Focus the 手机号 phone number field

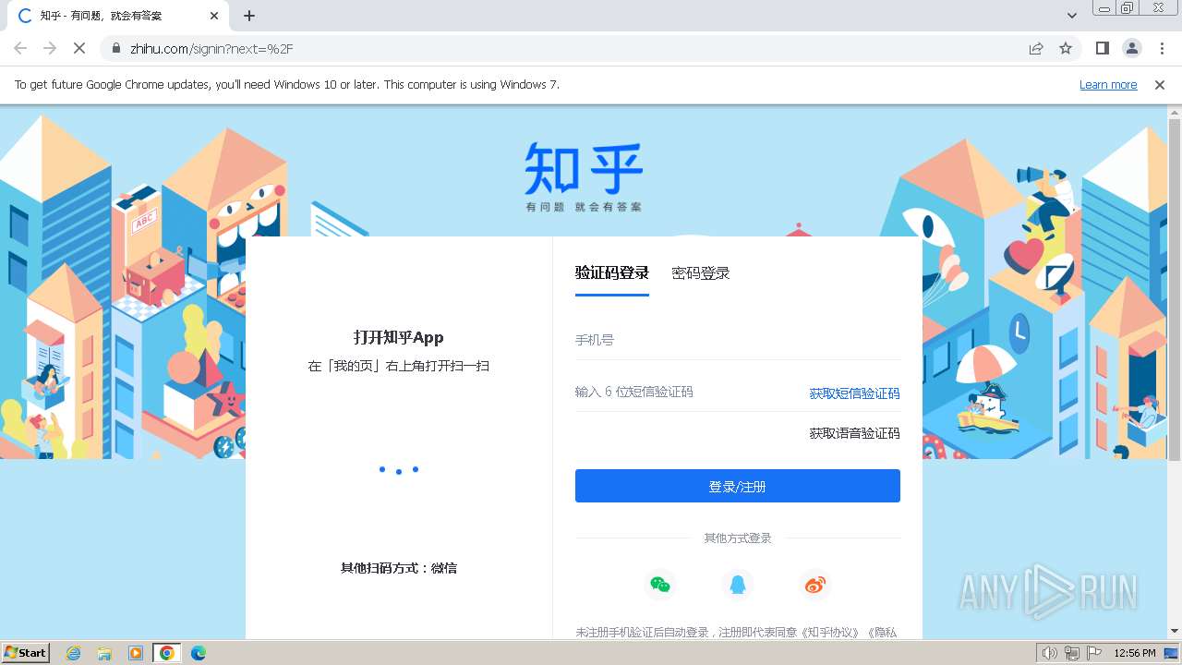(738, 340)
